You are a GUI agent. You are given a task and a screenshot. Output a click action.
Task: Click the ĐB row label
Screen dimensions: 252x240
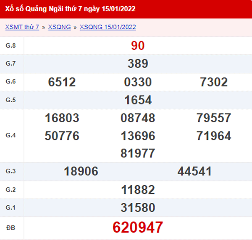point(11,228)
